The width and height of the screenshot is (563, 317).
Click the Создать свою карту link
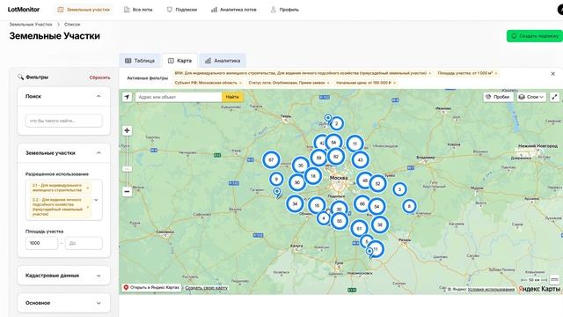[206, 288]
